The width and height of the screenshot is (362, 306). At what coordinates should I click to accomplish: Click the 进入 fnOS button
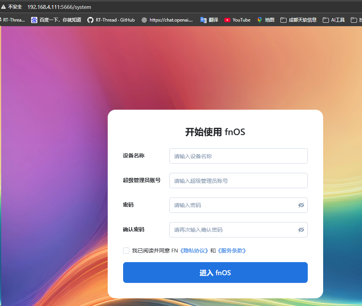215,273
